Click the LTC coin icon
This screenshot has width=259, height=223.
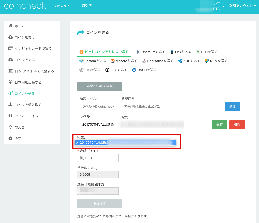tap(81, 70)
